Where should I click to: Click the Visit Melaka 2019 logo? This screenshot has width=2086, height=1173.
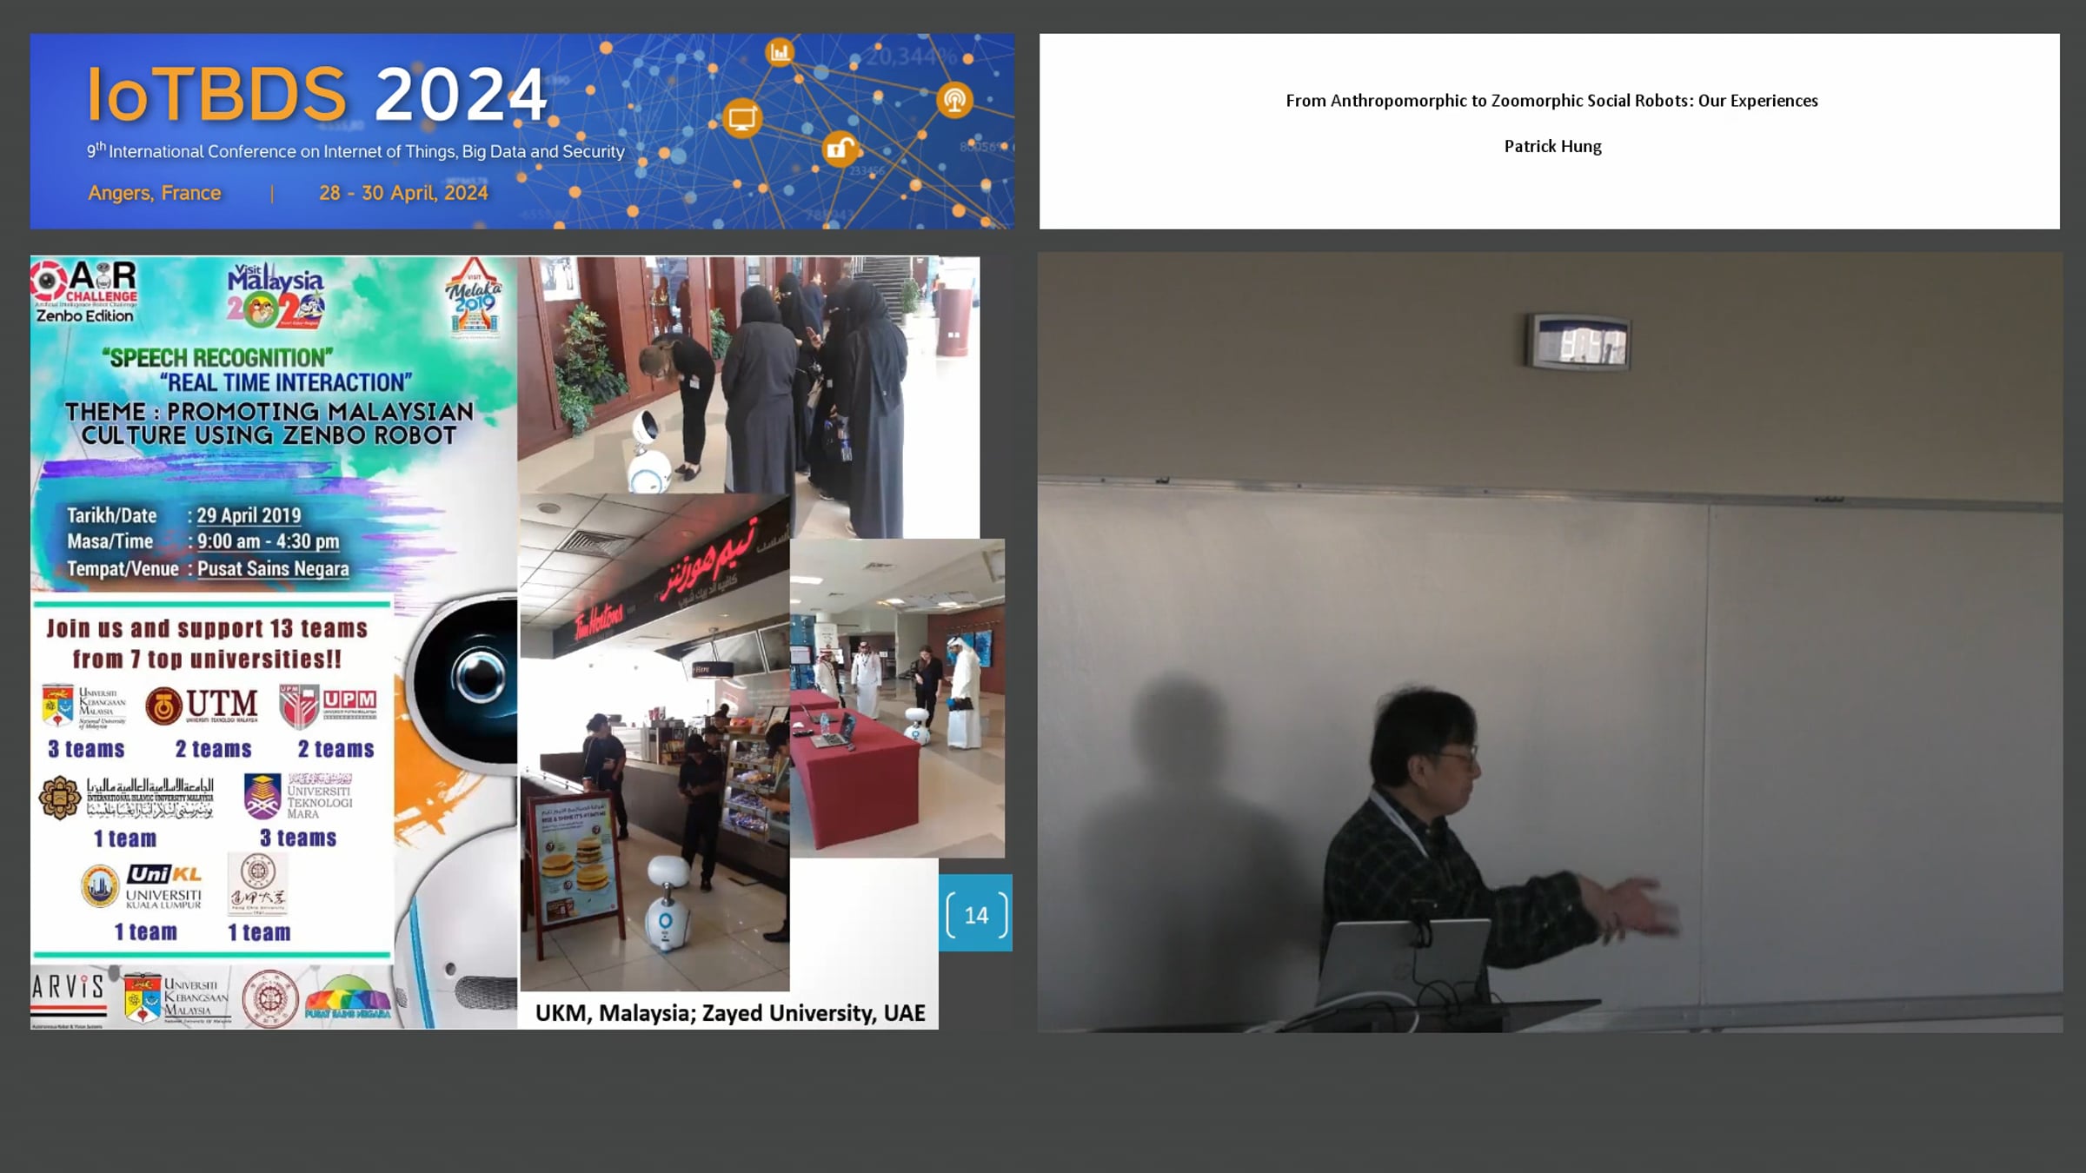pos(474,297)
